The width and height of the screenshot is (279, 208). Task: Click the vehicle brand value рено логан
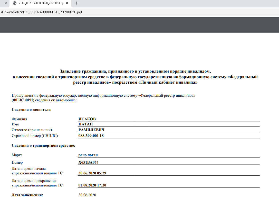88,155
